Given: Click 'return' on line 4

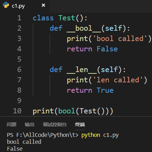Looking at the screenshot, I should pyautogui.click(x=80, y=49).
